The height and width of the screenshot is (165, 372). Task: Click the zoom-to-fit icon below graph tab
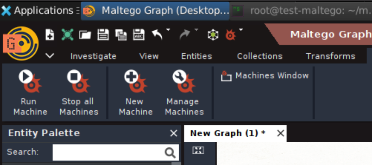(x=198, y=150)
